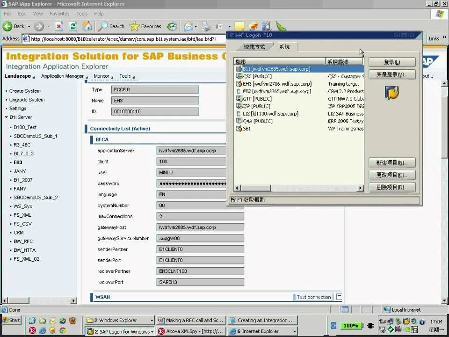This screenshot has height=337, width=449.
Task: Click the left tree panel horizontal scrollbar
Action: pos(40,300)
